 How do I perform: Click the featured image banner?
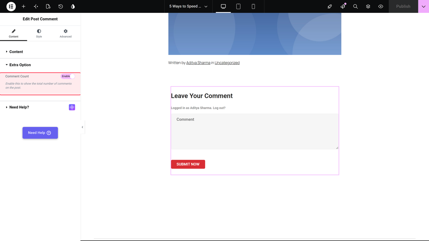pos(255,34)
